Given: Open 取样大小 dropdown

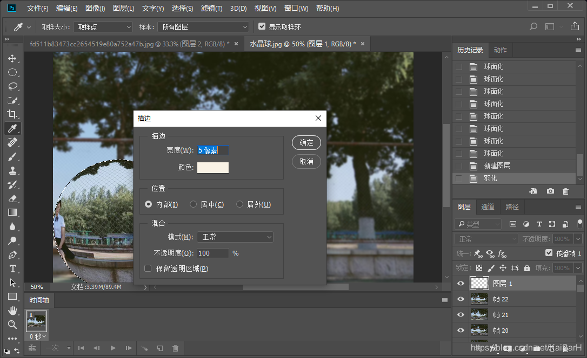Looking at the screenshot, I should click(x=103, y=27).
